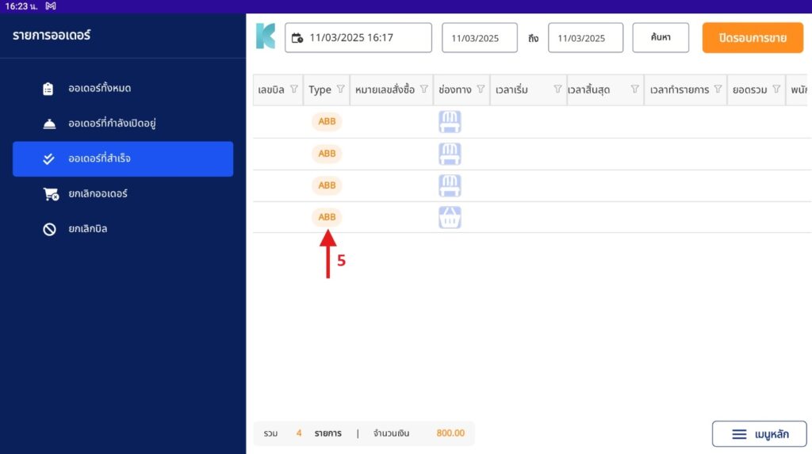Select ออเดอร์ที่กำลังเปิดอยู่ menu item

click(116, 124)
